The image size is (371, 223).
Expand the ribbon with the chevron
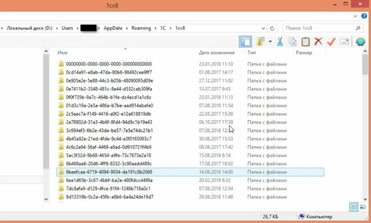click(355, 16)
